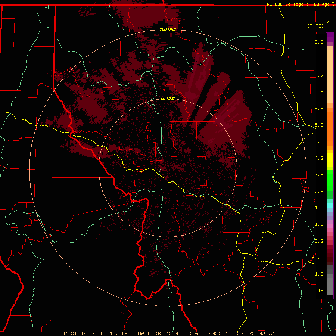The height and width of the screenshot is (336, 336).
Task: Select the 3.4 value on the color scale
Action: pyautogui.click(x=319, y=175)
